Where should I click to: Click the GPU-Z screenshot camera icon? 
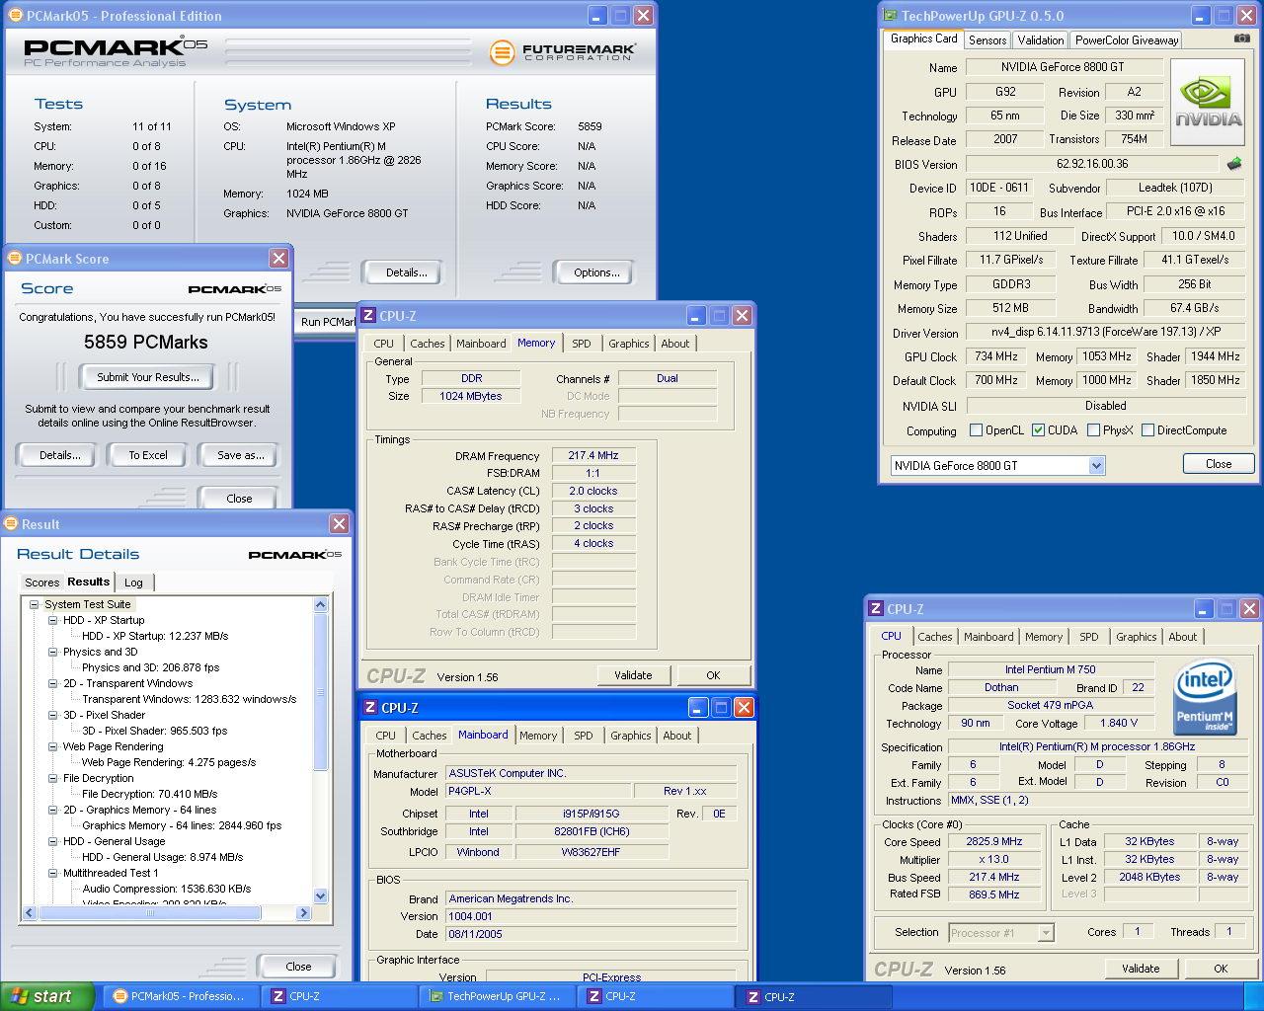(1241, 39)
